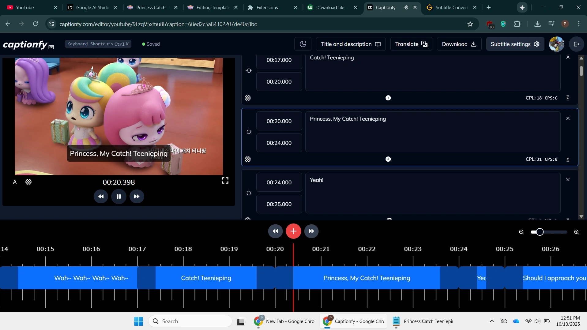The height and width of the screenshot is (330, 587).
Task: Switch to the Subtitle Converter tab
Action: tap(451, 7)
